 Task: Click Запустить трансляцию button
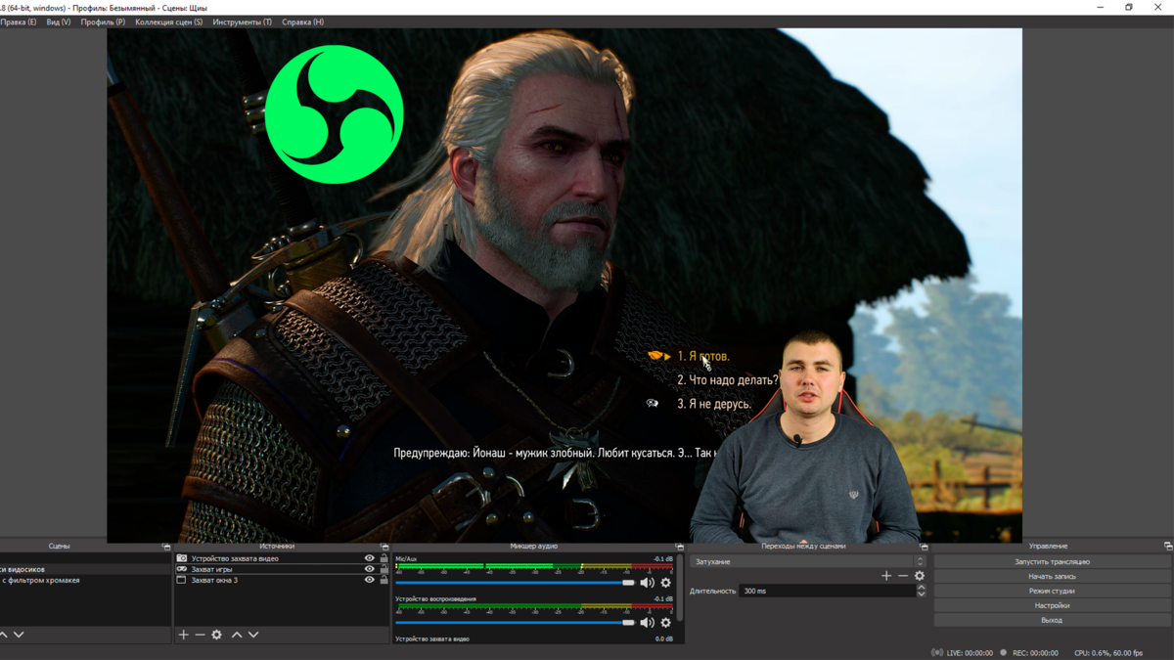pyautogui.click(x=1052, y=562)
